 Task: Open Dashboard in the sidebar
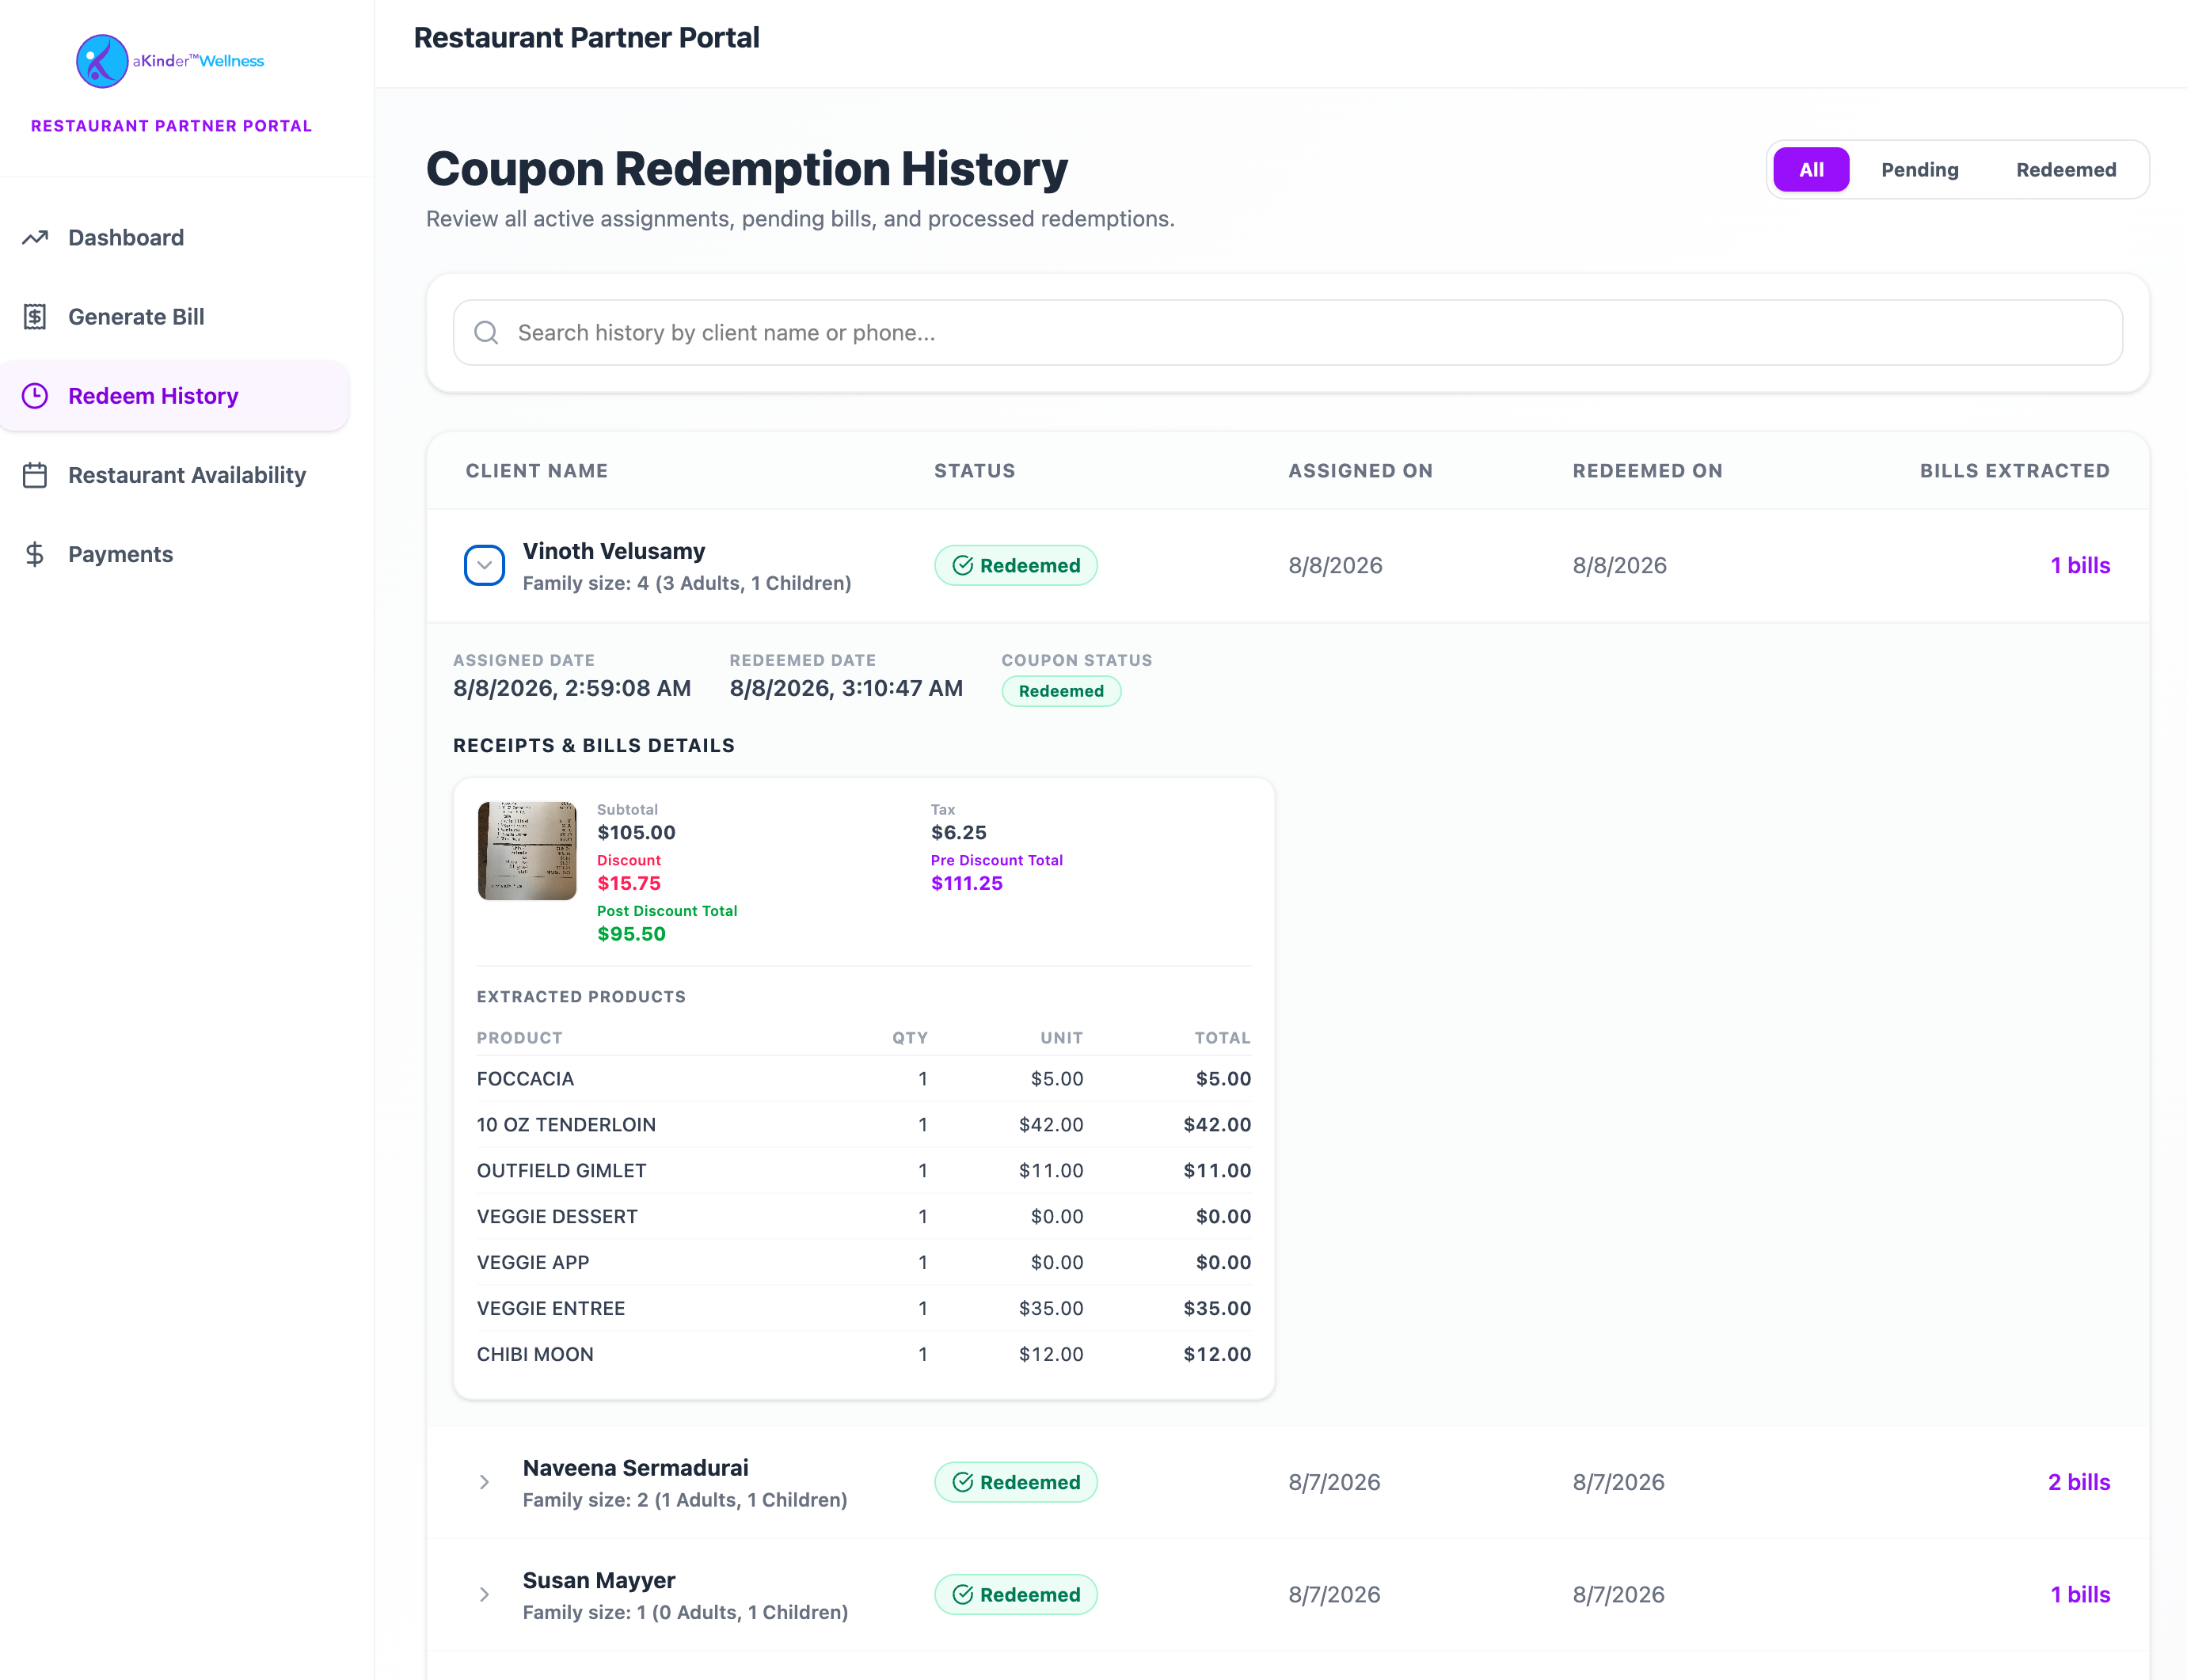click(x=175, y=238)
